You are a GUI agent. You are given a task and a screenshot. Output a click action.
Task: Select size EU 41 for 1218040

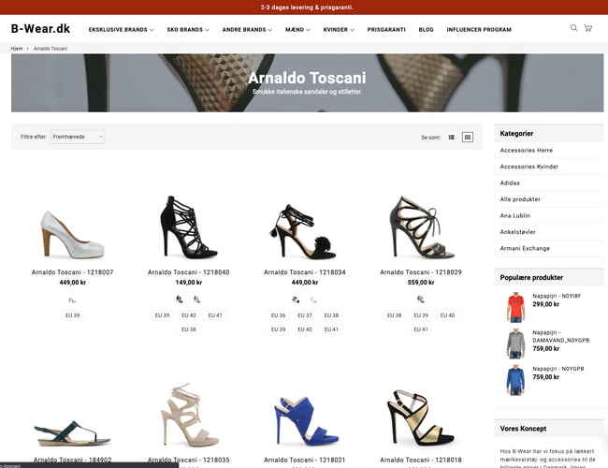click(215, 315)
